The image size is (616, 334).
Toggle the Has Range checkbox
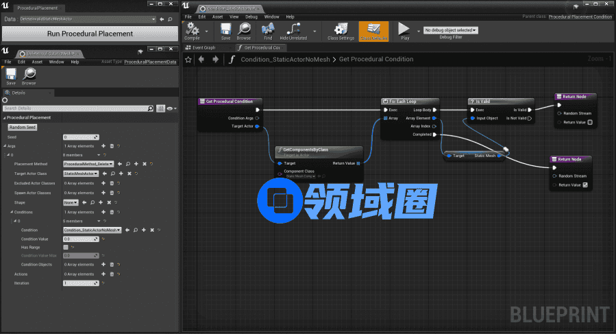66,247
